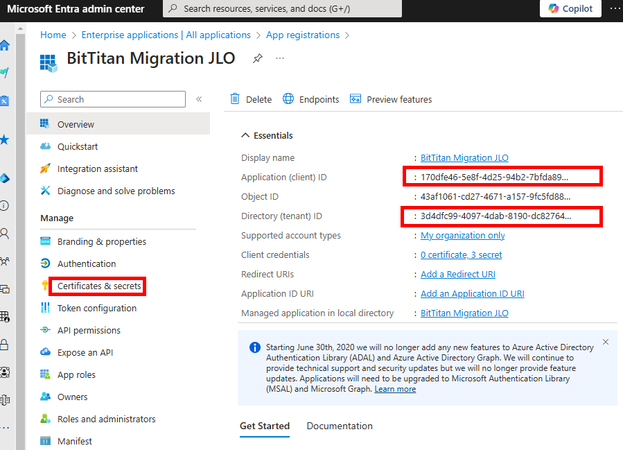The image size is (623, 450).
Task: Click the Expose an API cloud icon
Action: coord(45,352)
